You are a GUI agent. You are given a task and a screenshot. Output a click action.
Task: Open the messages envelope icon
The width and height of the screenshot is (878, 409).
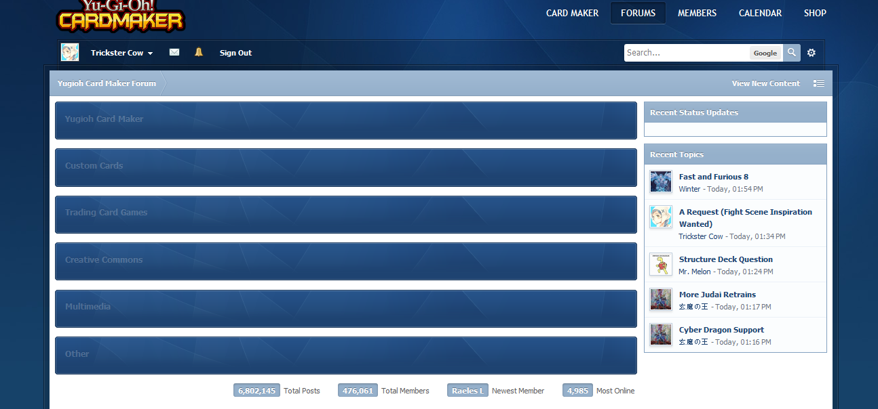[x=174, y=52]
